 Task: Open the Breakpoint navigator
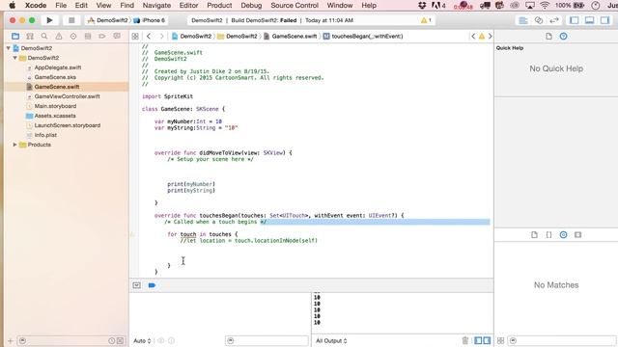[102, 37]
